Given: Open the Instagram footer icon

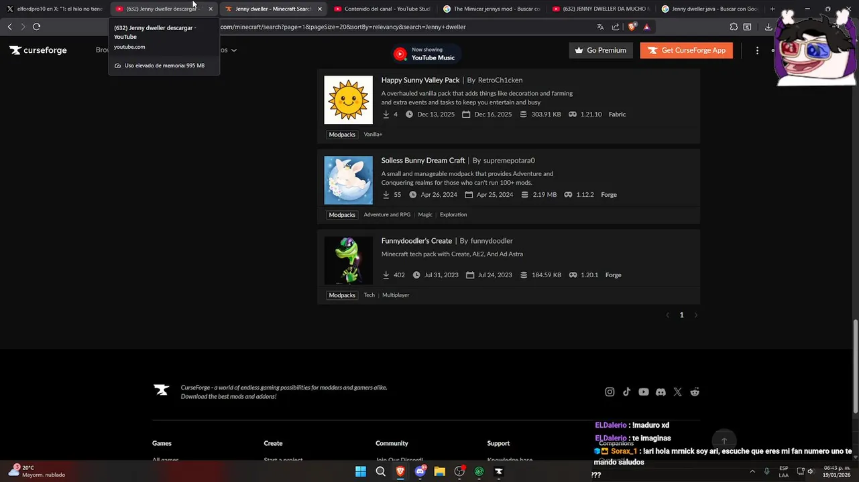Looking at the screenshot, I should tap(610, 392).
